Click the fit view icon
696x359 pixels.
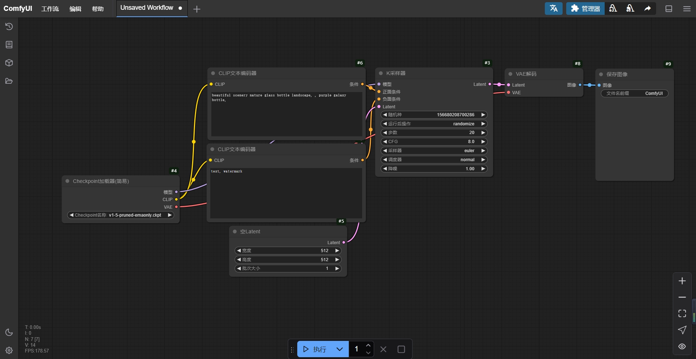pyautogui.click(x=682, y=313)
